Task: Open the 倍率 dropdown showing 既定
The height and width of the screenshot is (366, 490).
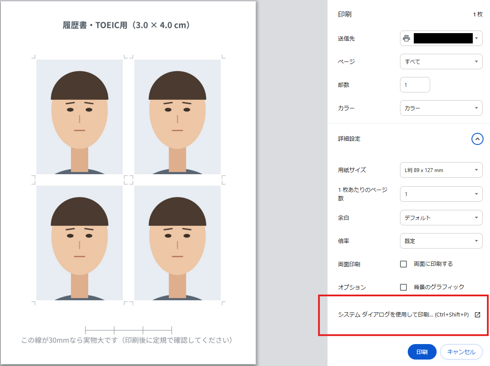Action: (x=441, y=241)
